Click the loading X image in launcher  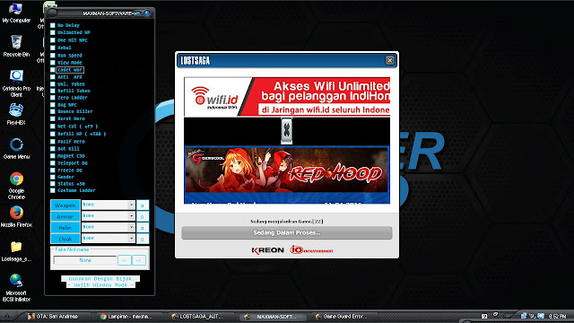pos(286,130)
